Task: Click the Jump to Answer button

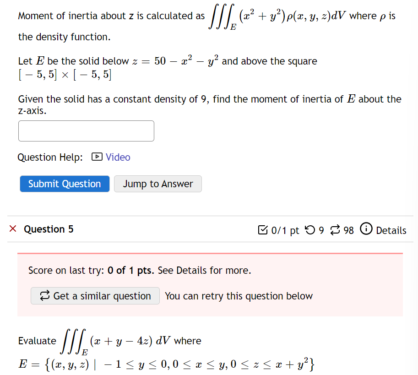Action: click(157, 184)
